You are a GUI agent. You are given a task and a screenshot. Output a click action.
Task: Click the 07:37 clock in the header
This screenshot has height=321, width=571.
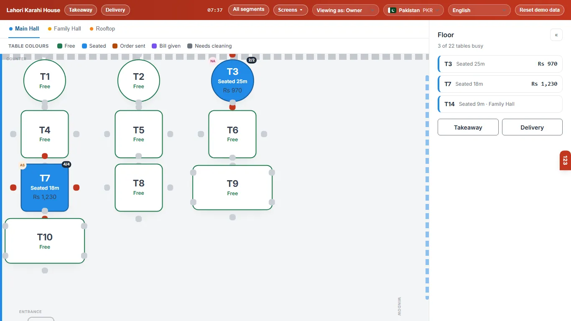(215, 10)
